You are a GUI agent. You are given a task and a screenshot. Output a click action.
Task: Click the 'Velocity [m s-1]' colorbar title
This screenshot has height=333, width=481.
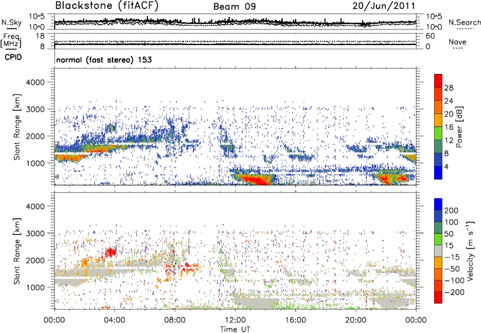[x=470, y=251]
